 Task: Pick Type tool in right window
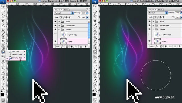pyautogui.click(x=95, y=64)
